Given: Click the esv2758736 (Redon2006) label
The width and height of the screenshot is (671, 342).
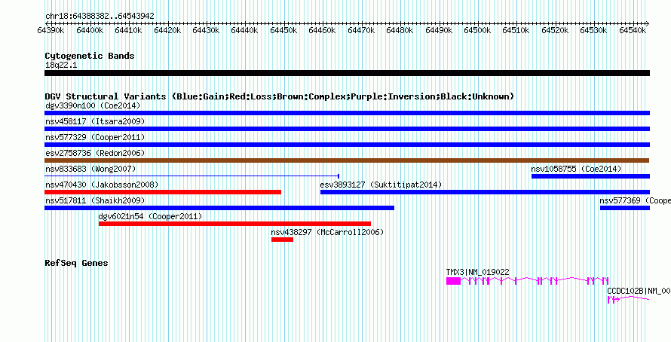Looking at the screenshot, I should coord(95,153).
